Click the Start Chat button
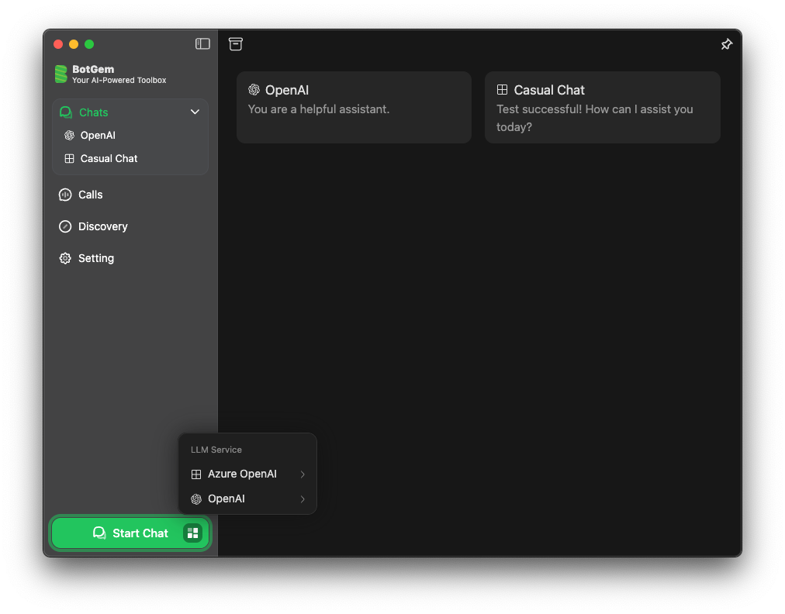Viewport: 785px width, 614px height. (130, 533)
